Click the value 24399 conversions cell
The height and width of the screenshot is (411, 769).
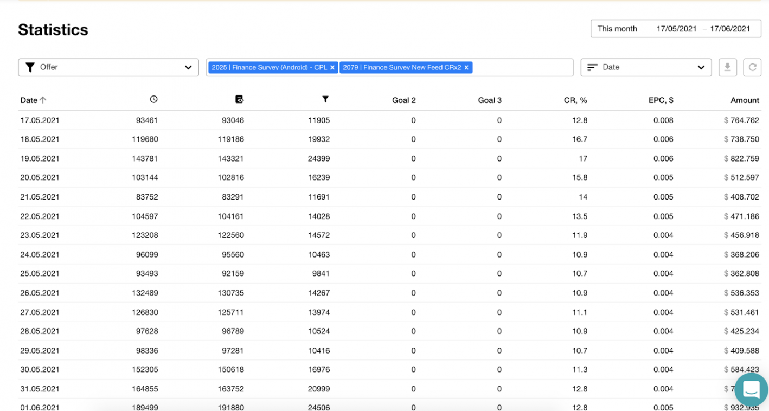tap(319, 159)
